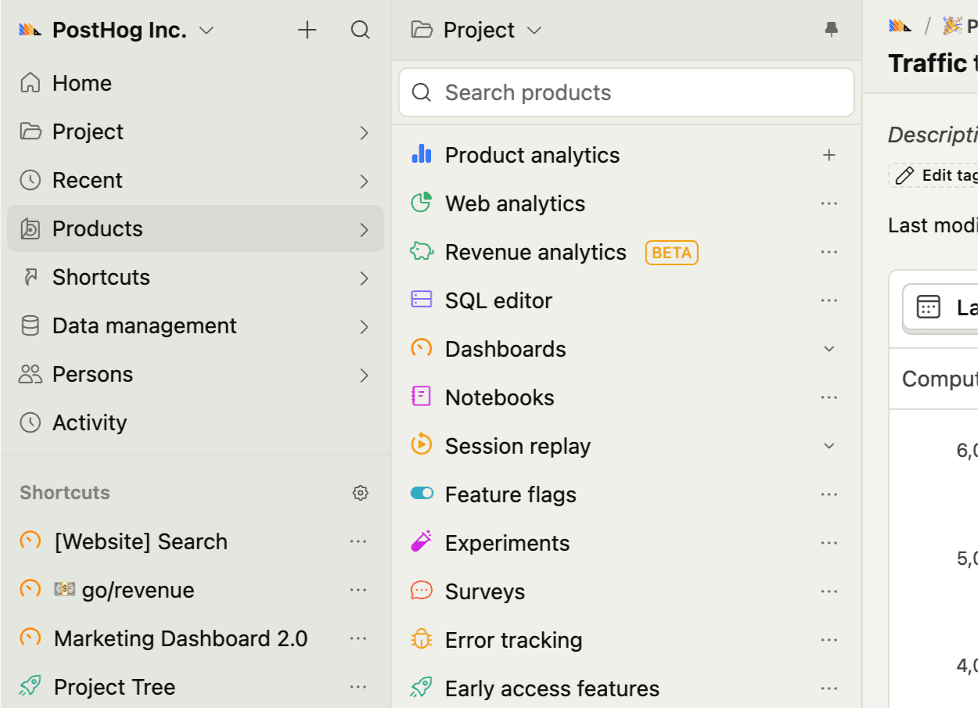This screenshot has height=708, width=978.
Task: Open more options for Surveys
Action: coord(829,591)
